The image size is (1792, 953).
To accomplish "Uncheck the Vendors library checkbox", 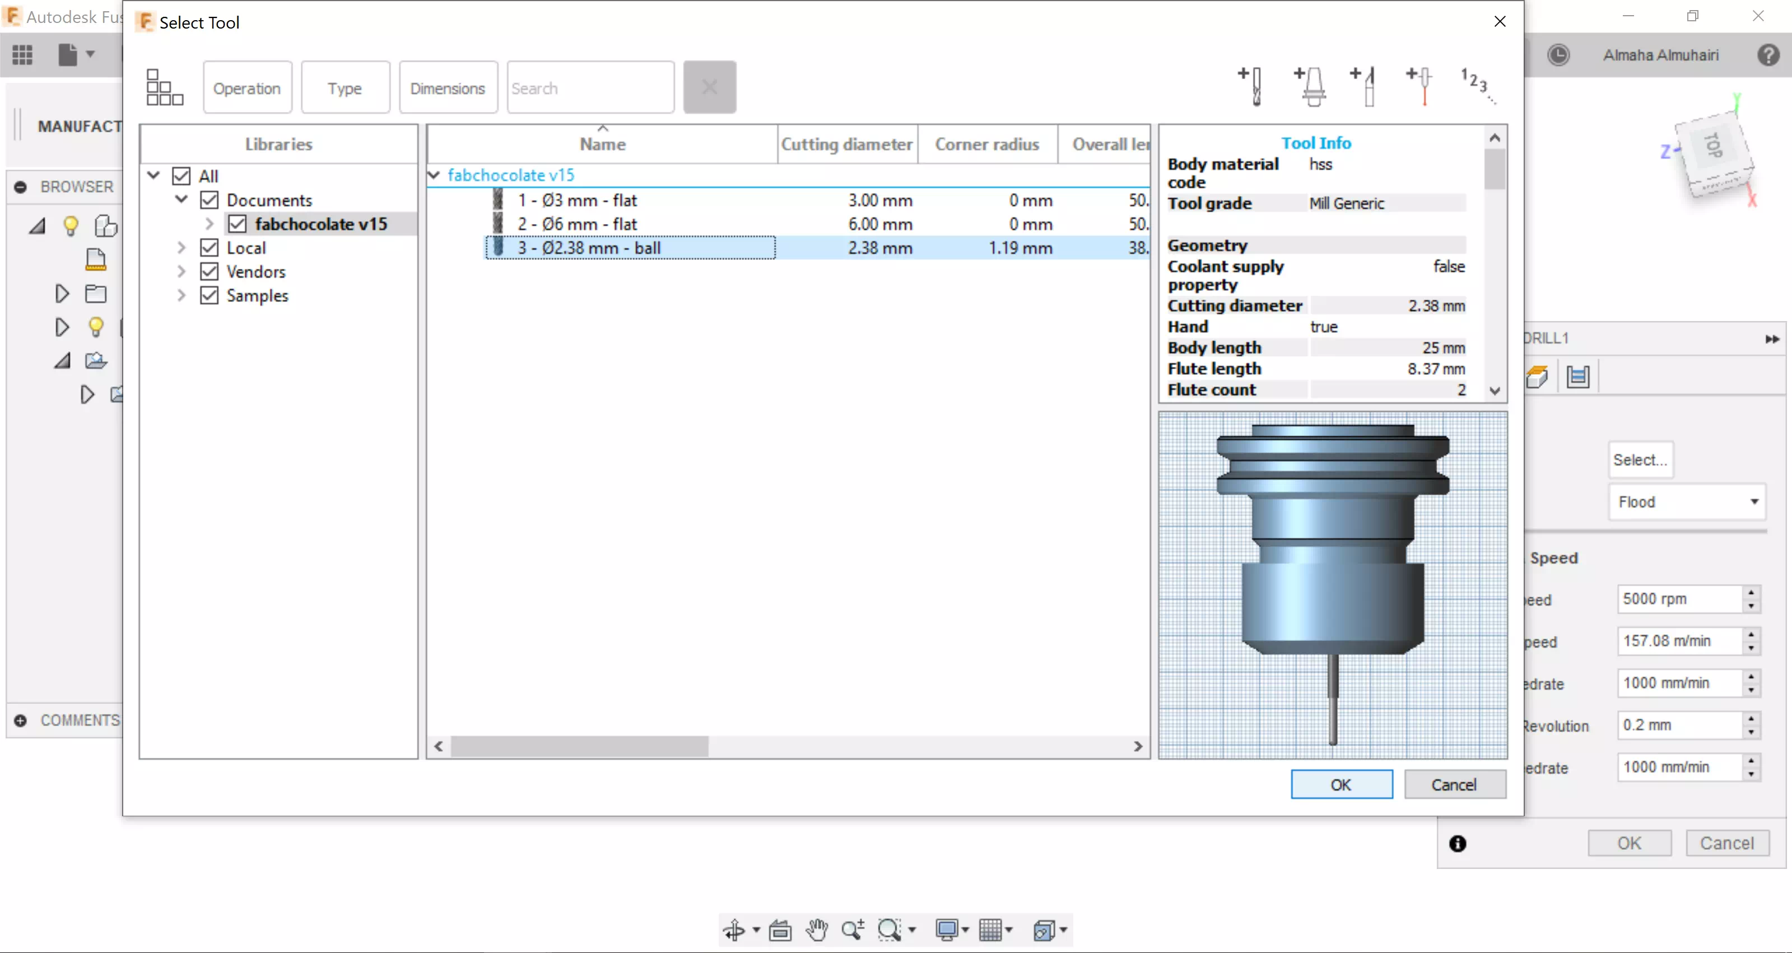I will pos(210,271).
